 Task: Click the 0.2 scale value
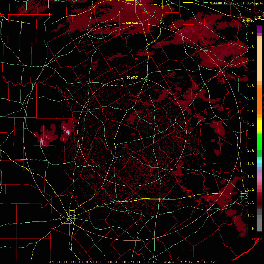(251, 189)
